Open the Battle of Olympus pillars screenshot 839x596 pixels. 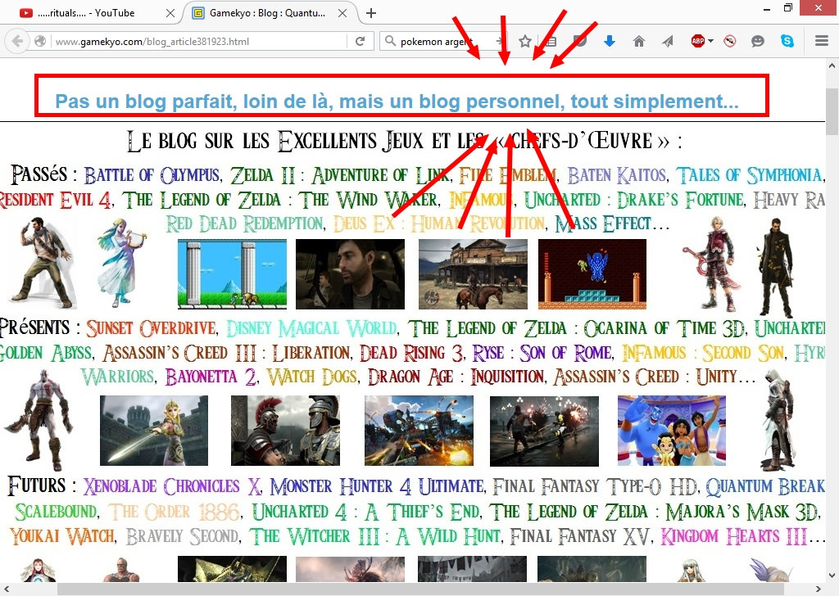pos(232,274)
